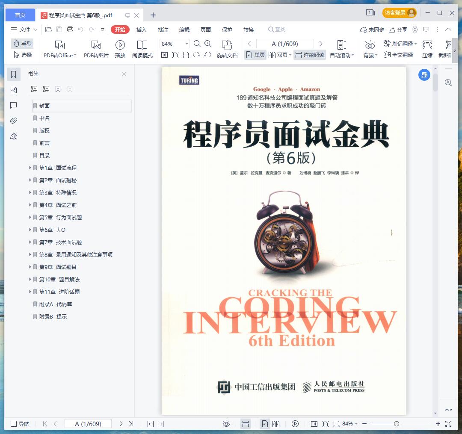Open the 文件 menu dropdown
The height and width of the screenshot is (434, 462).
coord(24,30)
